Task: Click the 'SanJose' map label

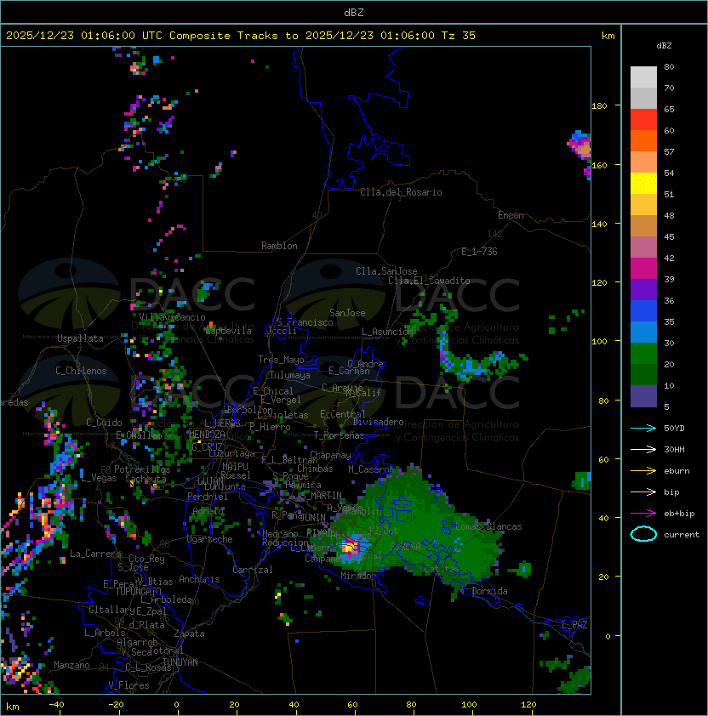Action: click(347, 313)
